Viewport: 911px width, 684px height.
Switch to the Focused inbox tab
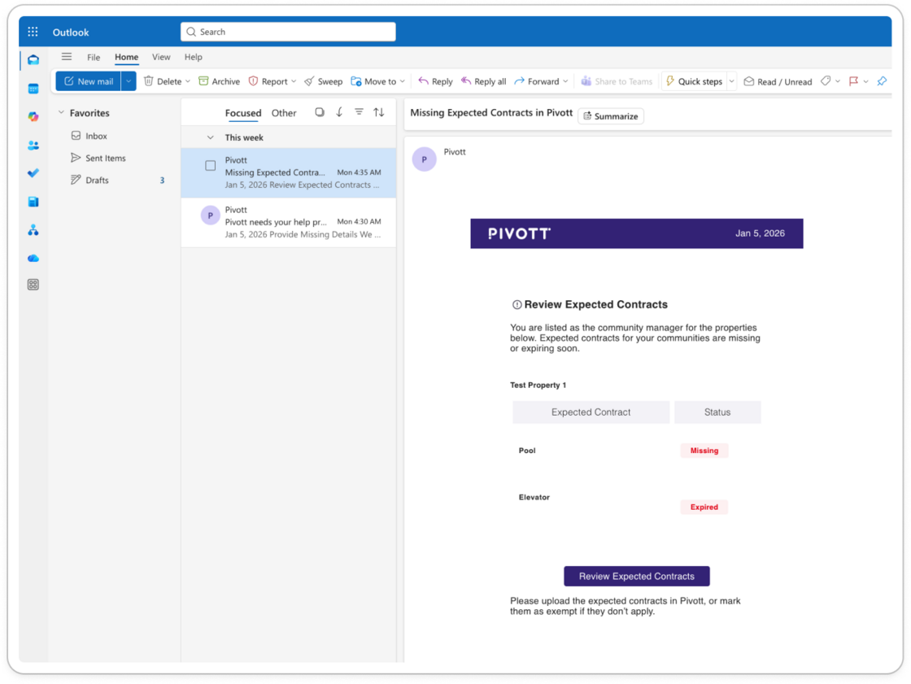243,113
